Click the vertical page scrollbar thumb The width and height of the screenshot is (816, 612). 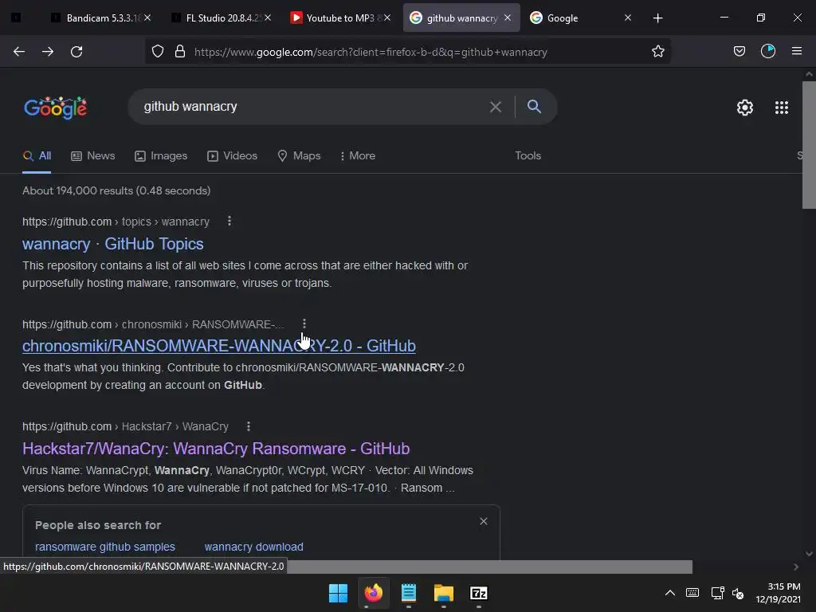[809, 145]
